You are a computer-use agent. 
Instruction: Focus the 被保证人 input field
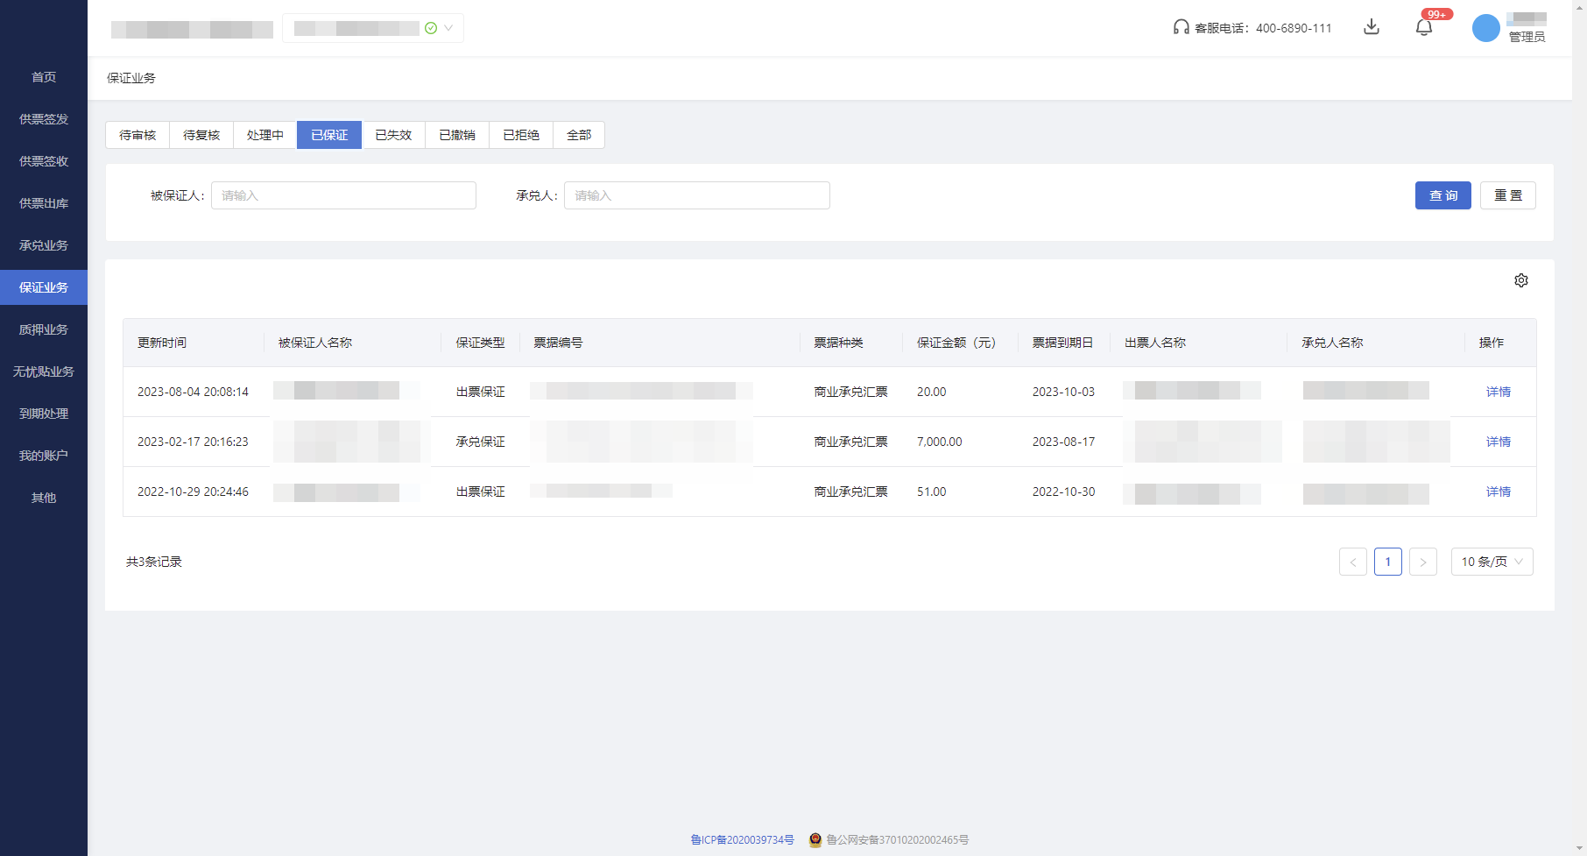click(343, 195)
